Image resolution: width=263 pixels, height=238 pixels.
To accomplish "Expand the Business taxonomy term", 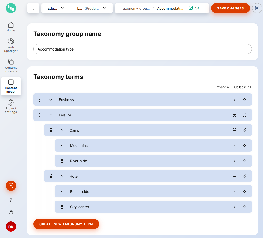I will pyautogui.click(x=50, y=99).
